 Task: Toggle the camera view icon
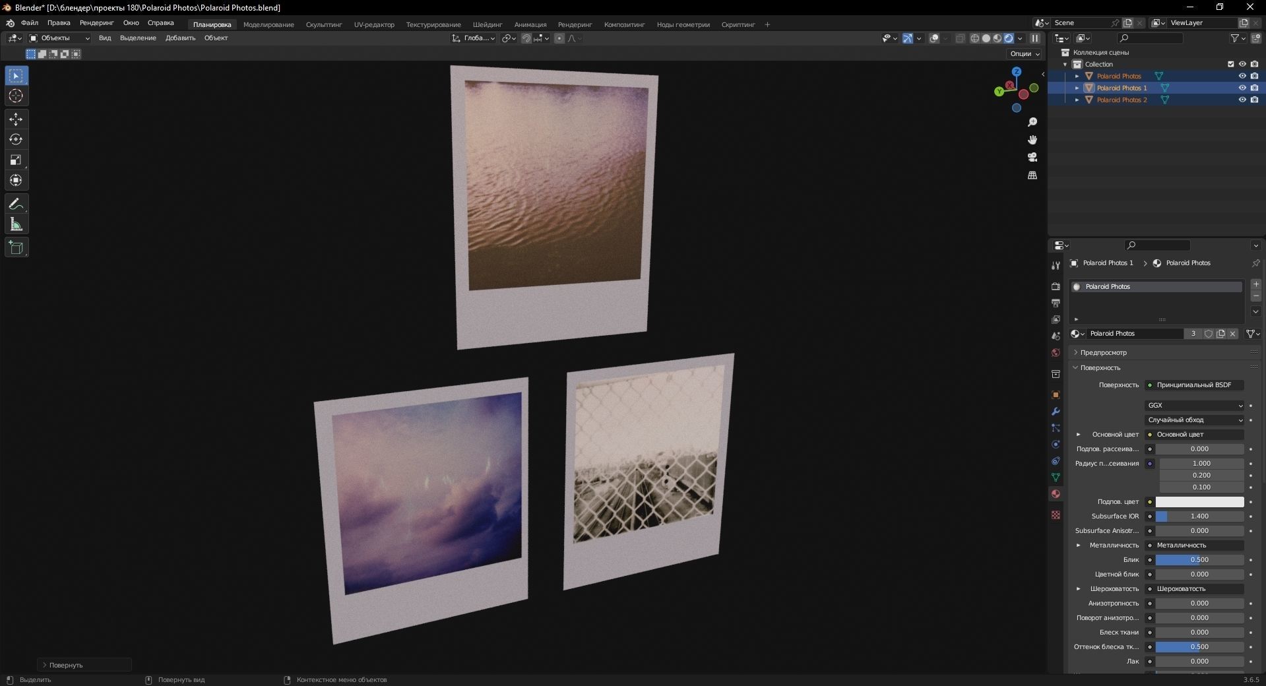point(1032,158)
